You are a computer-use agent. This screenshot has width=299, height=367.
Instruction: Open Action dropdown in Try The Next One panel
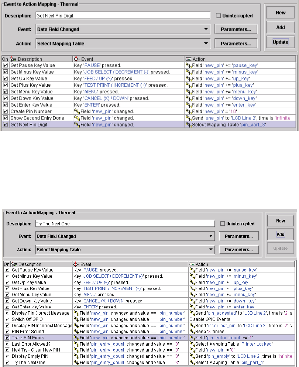tap(125, 249)
